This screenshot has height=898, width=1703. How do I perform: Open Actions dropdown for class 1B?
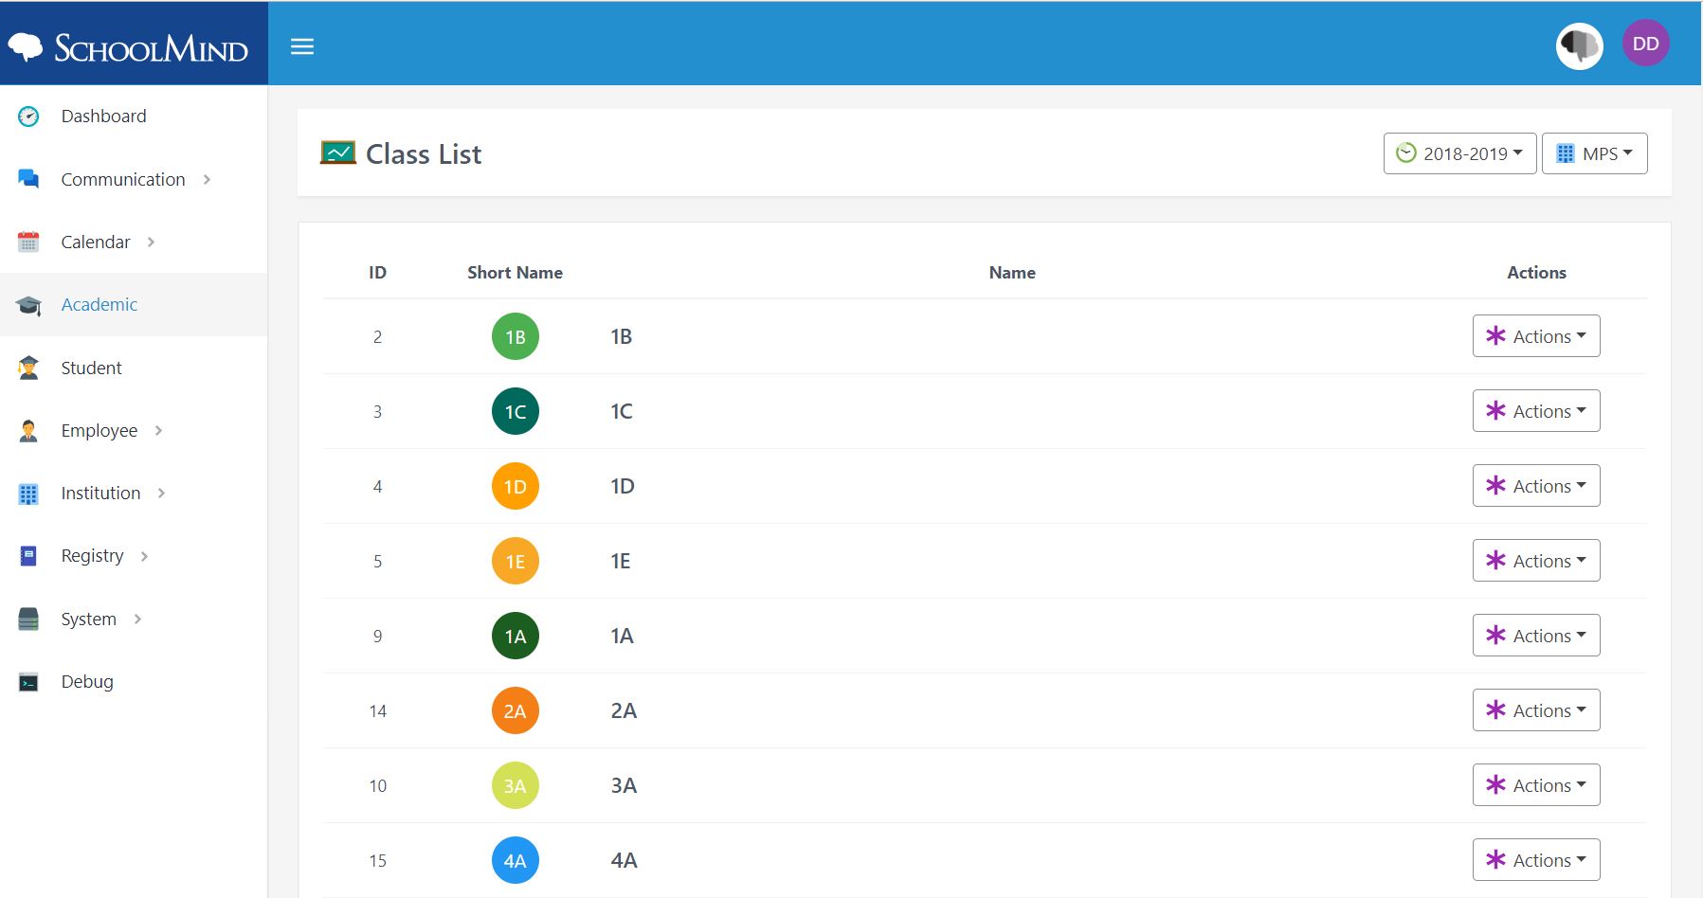click(x=1536, y=336)
